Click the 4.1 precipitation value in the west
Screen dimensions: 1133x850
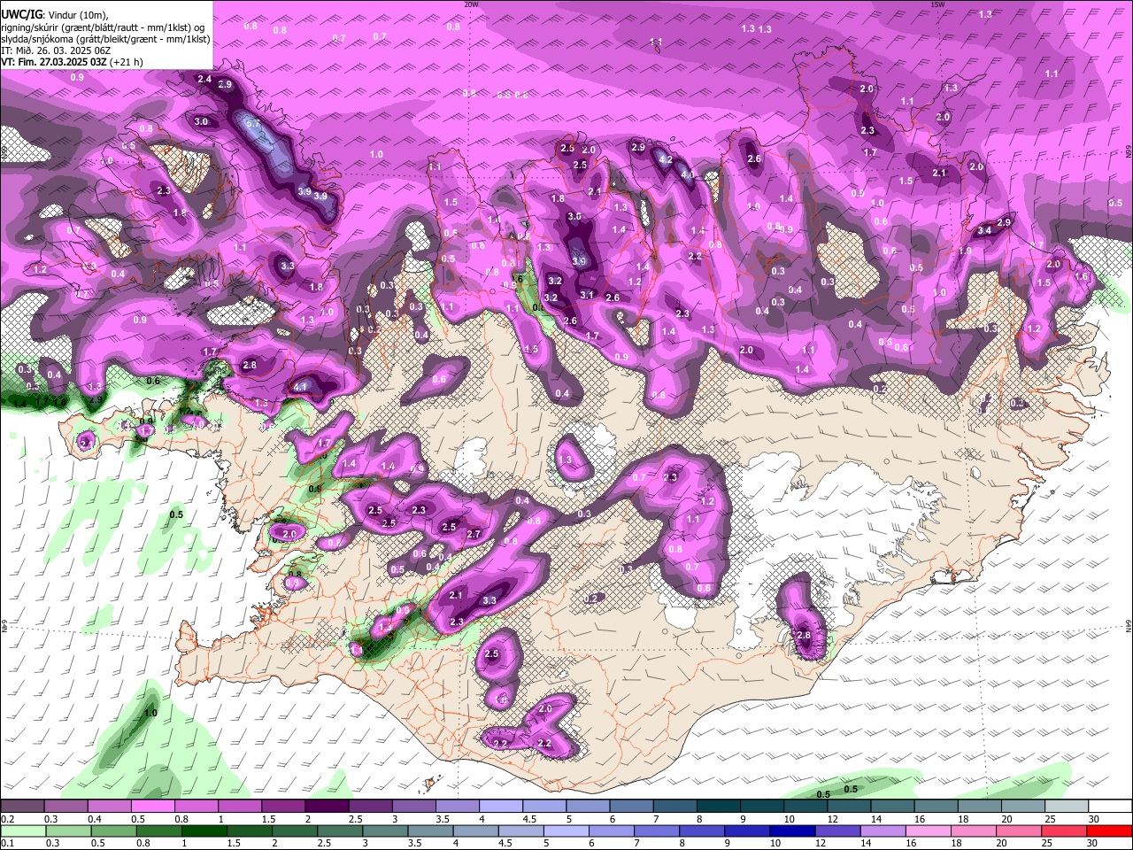(x=301, y=387)
